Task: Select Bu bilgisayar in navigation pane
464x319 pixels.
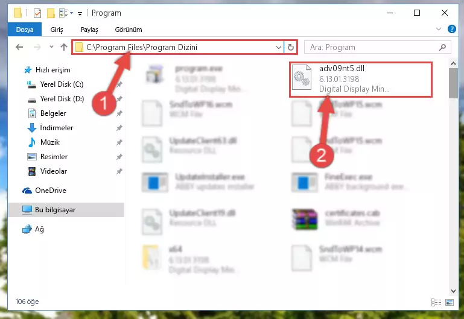Action: coord(66,210)
